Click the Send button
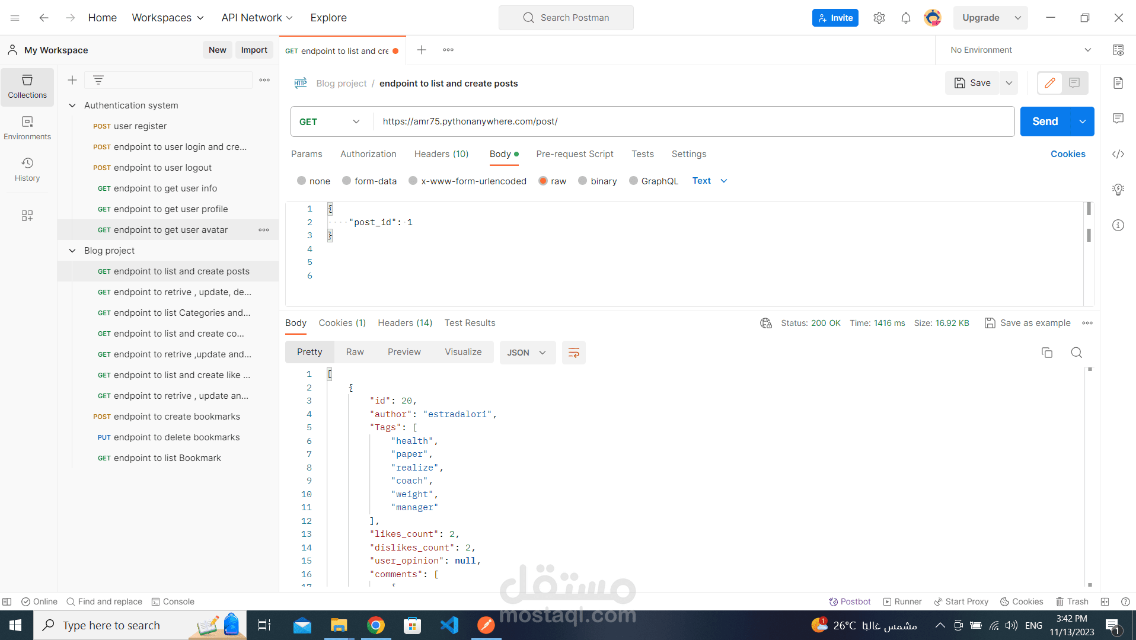 click(1045, 121)
